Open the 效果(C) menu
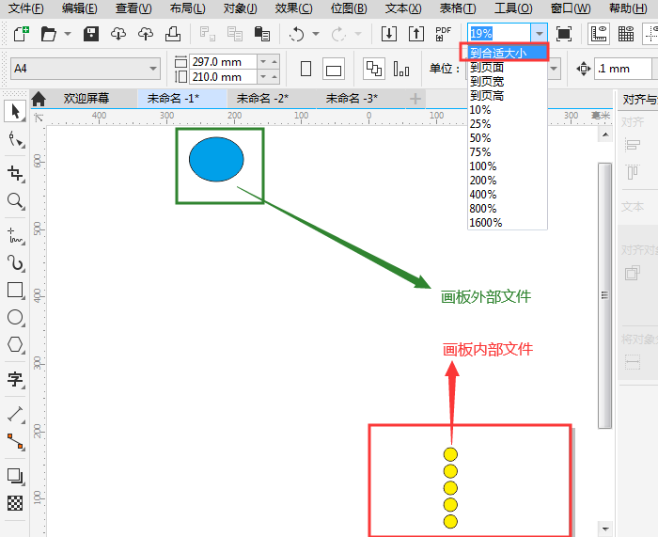658x537 pixels. coord(293,8)
